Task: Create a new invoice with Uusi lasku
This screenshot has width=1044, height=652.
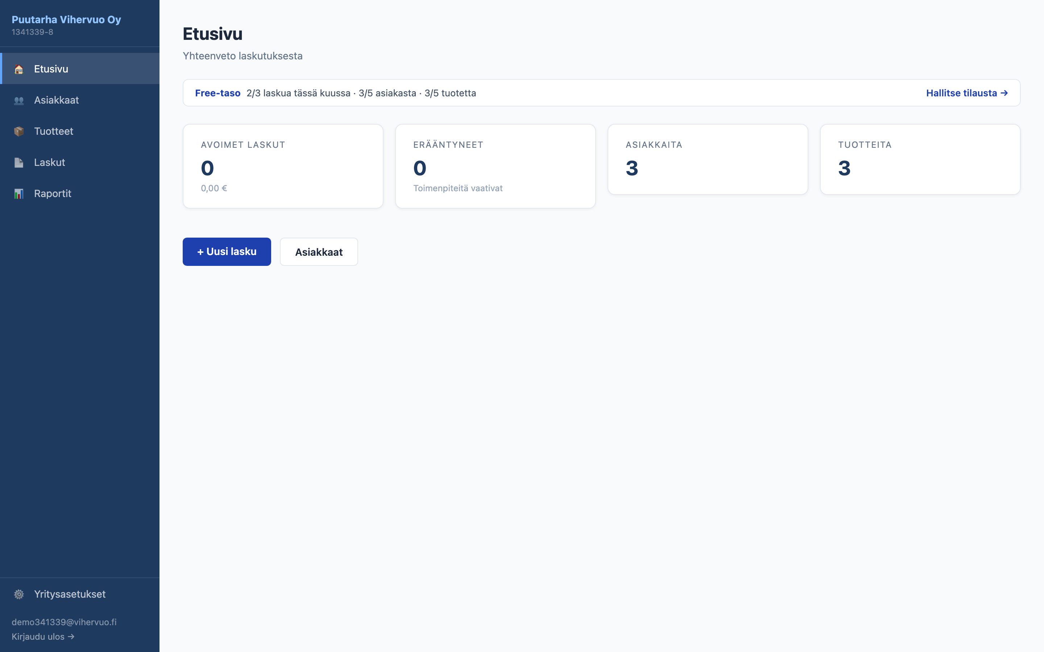Action: [x=227, y=251]
